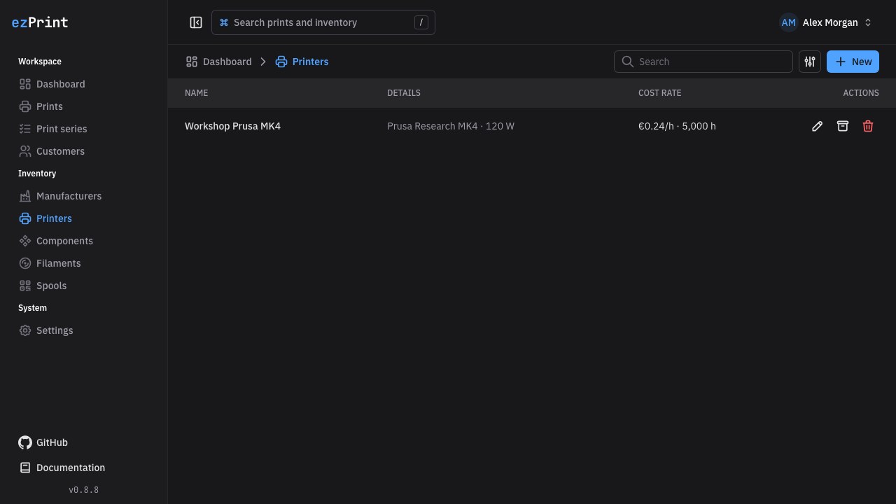896x504 pixels.
Task: Click the Dashboard breadcrumb link
Action: 218,62
